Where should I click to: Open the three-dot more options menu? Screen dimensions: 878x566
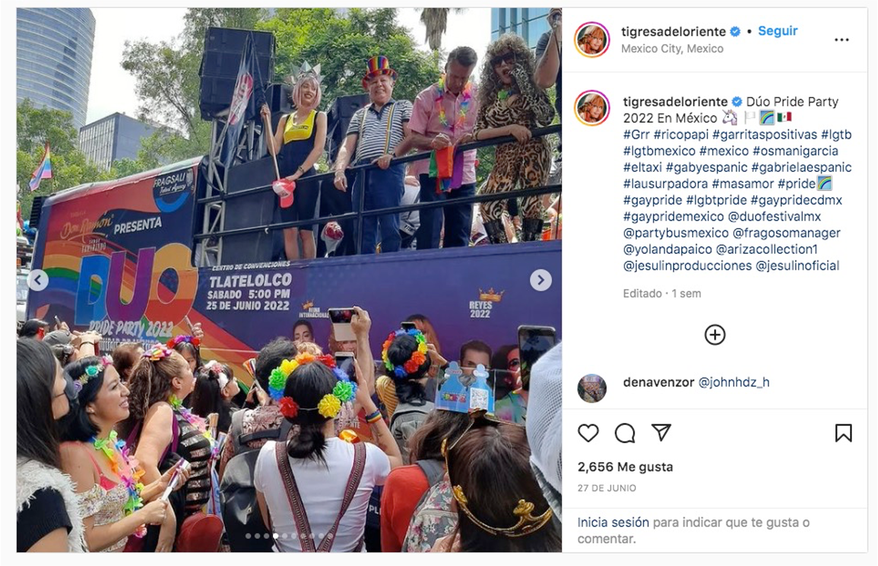click(x=841, y=40)
